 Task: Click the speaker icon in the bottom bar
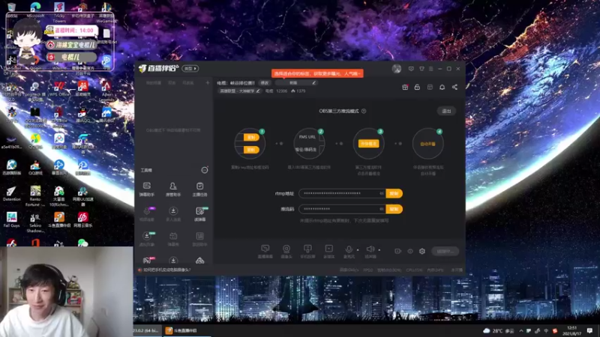(x=370, y=251)
